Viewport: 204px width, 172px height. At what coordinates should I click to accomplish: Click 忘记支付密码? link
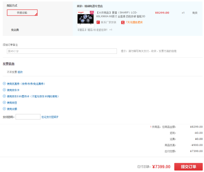pyautogui.click(x=50, y=117)
